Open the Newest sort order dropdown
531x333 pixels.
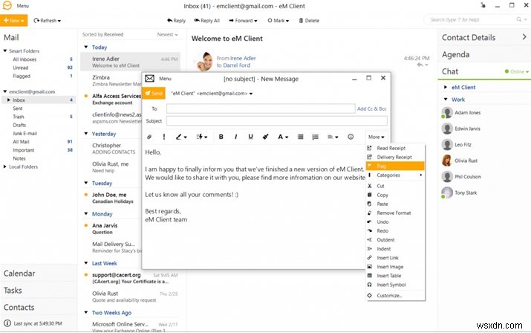pos(167,35)
